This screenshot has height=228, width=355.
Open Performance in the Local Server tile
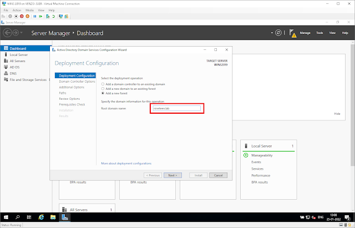coord(261,175)
